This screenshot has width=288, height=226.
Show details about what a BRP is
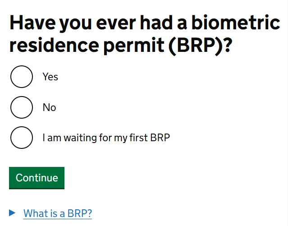tap(57, 213)
